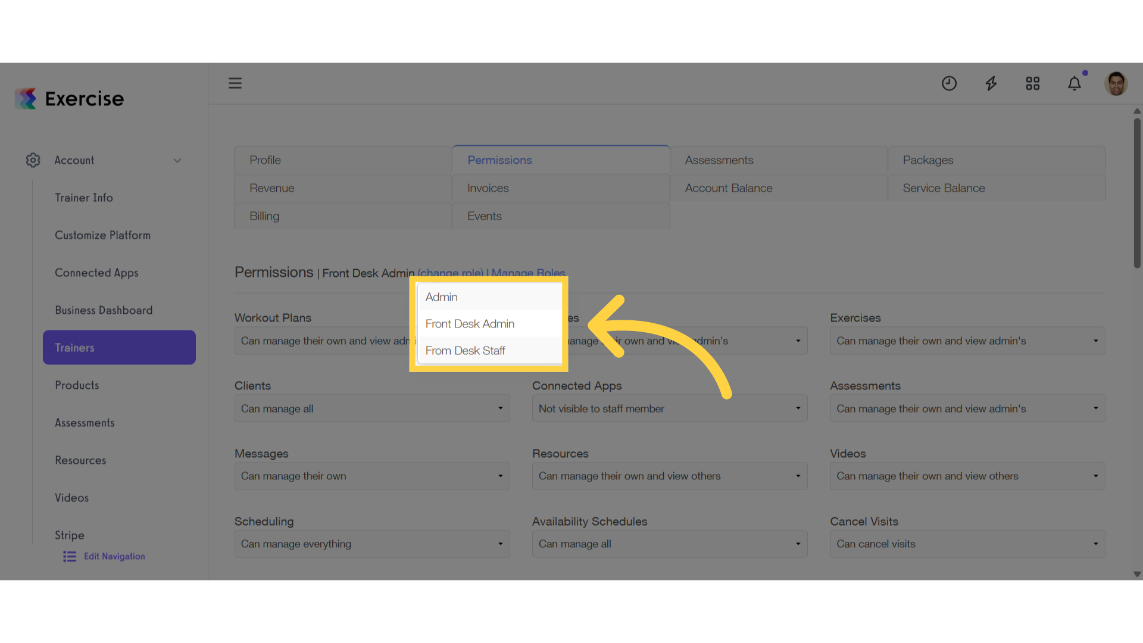Open the Resources permission dropdown
The image size is (1143, 643).
(x=670, y=476)
